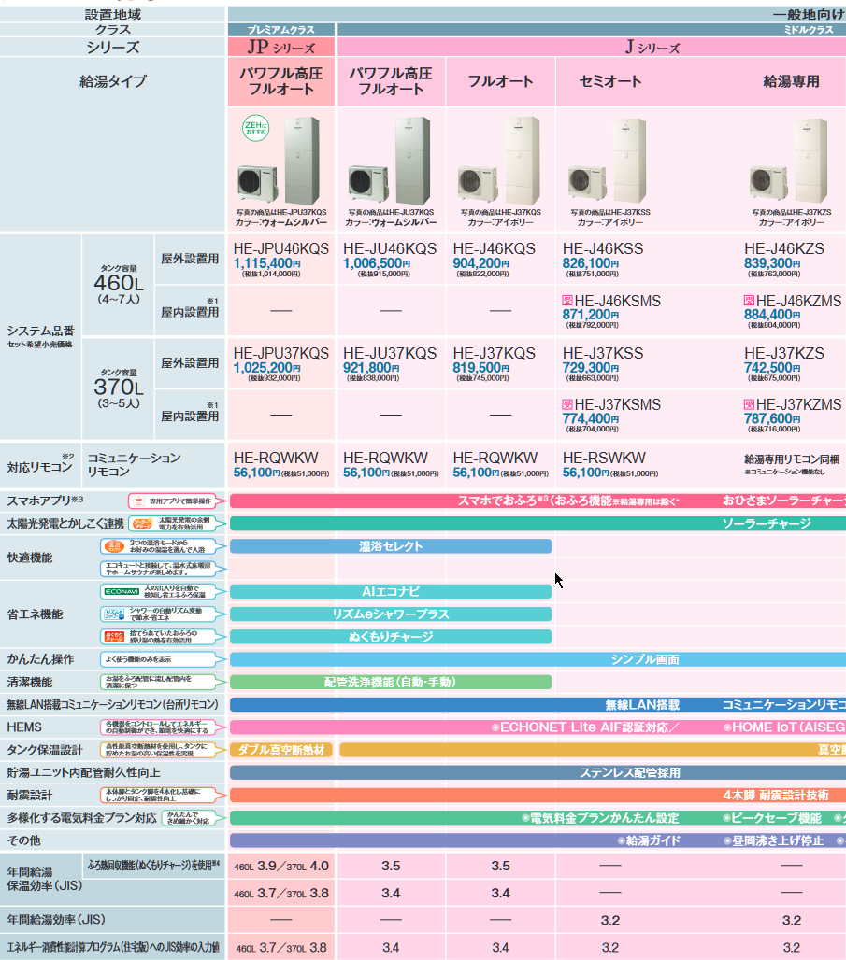846x960 pixels.
Task: Click model number HE-JPU37KQS in 370L row
Action: tap(280, 353)
